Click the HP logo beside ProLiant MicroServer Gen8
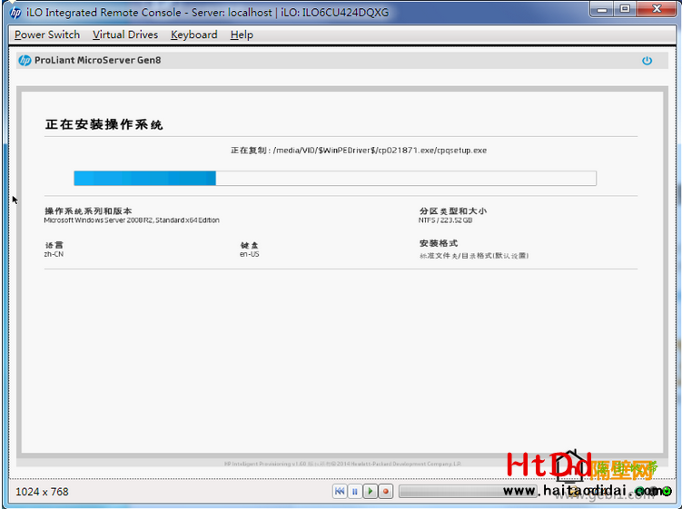This screenshot has width=682, height=509. click(x=25, y=61)
